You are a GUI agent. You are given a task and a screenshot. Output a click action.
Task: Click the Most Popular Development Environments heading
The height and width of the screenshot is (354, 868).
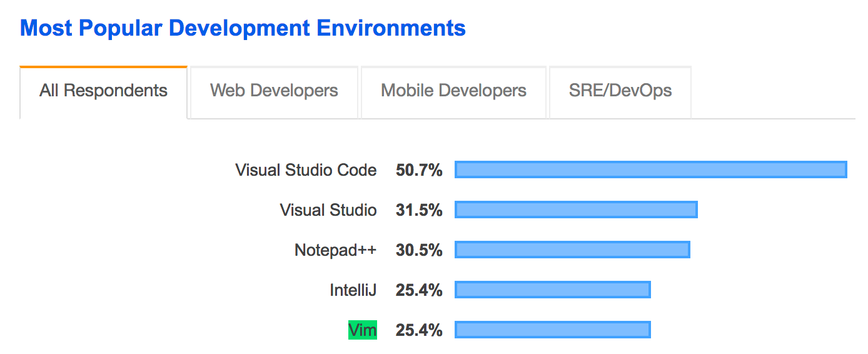(243, 28)
